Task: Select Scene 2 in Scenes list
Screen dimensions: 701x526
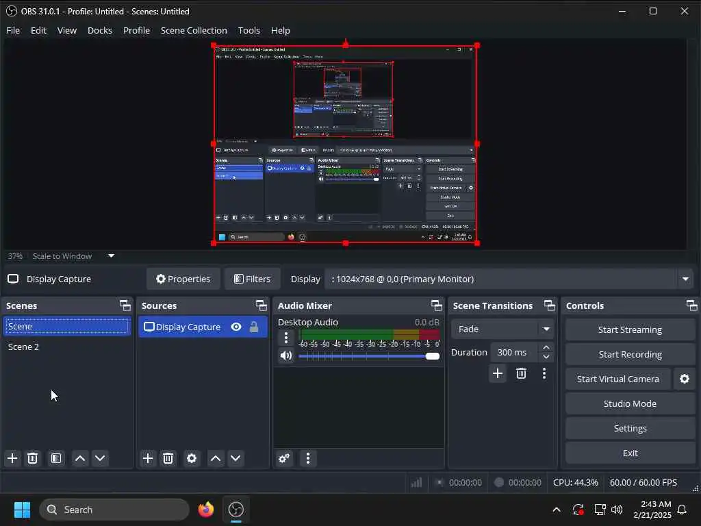Action: click(67, 347)
